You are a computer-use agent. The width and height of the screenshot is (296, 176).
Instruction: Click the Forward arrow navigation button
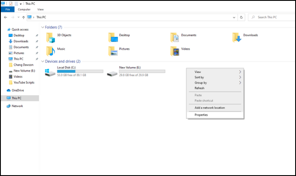13,17
